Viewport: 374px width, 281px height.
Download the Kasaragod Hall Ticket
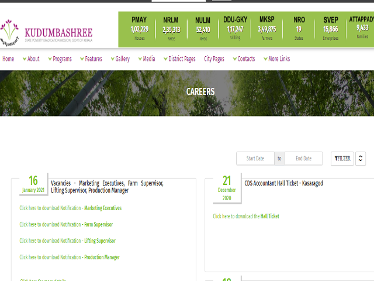point(246,216)
